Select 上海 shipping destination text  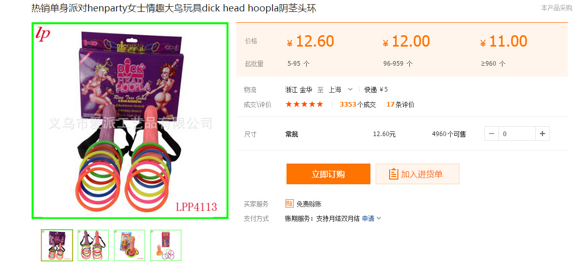click(335, 90)
